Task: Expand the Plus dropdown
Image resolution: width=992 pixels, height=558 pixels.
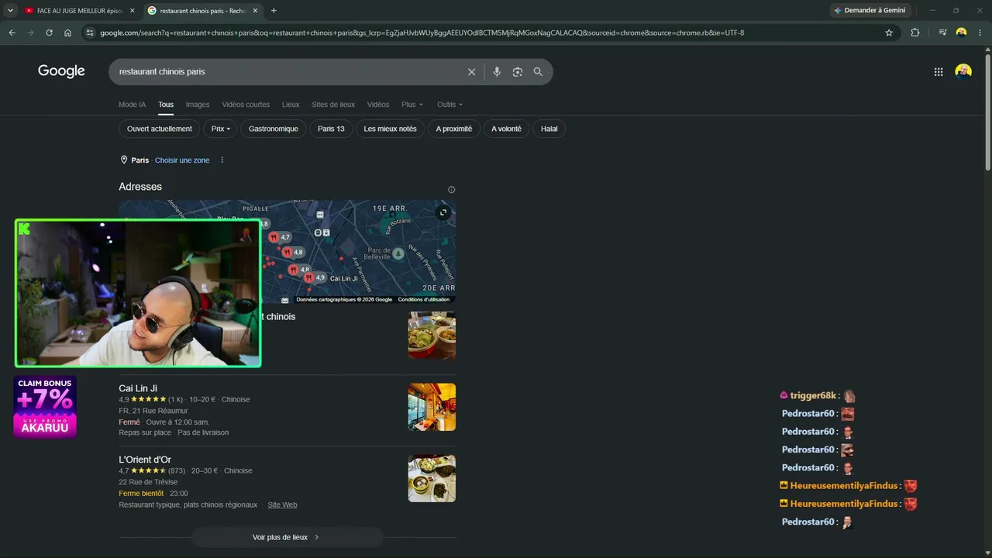Action: [412, 105]
